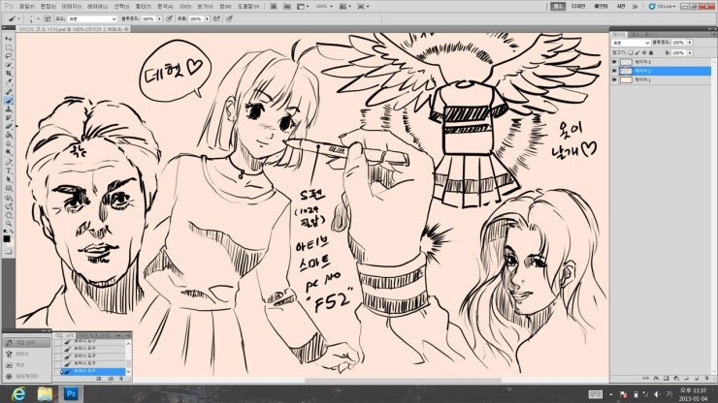Open Photoshop from the Windows taskbar
The height and width of the screenshot is (403, 718).
point(73,393)
